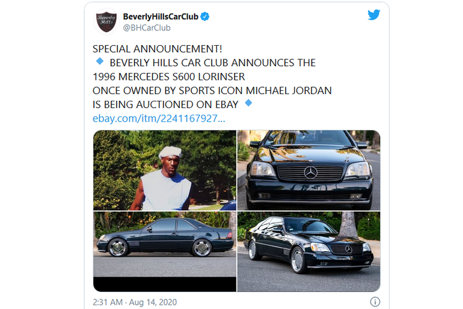Click the Twitter bird logo
Viewport: 463px width, 309px height.
click(x=373, y=15)
